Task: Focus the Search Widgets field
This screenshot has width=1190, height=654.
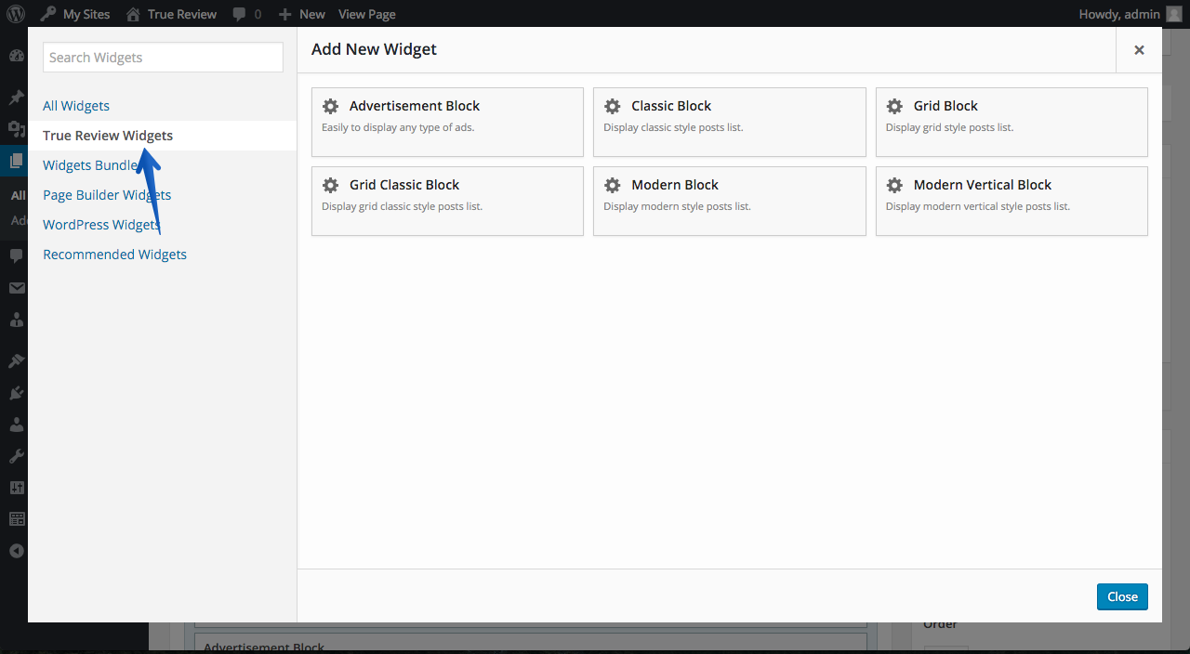Action: tap(163, 58)
